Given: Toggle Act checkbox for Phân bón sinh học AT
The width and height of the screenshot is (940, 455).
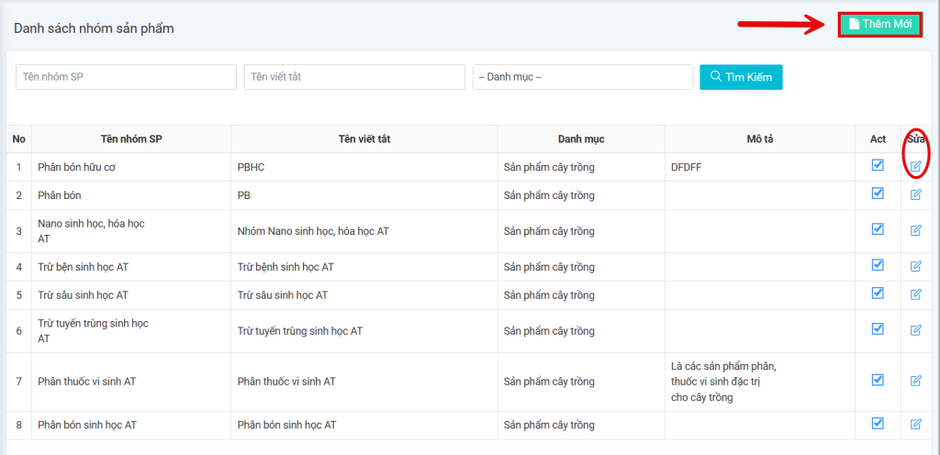Looking at the screenshot, I should point(878,423).
